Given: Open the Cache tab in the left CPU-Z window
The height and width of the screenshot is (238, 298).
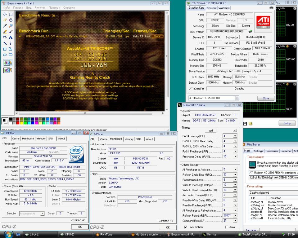Looking at the screenshot, I should 16,139.
